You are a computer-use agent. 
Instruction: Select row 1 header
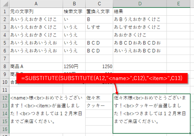pos(5,11)
